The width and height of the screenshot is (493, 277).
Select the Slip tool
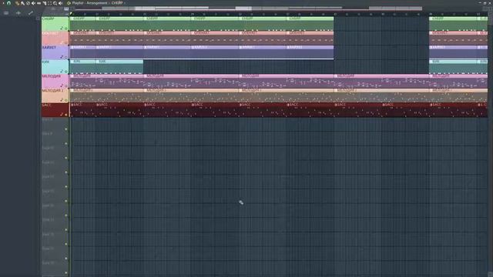click(39, 3)
